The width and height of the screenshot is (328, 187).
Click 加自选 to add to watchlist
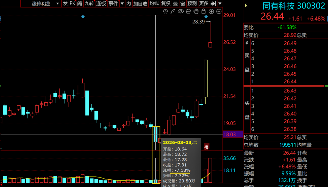140,4
